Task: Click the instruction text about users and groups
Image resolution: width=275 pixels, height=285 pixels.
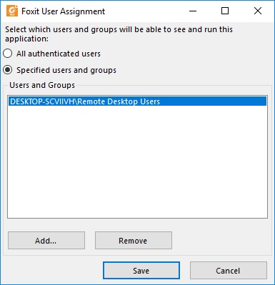Action: click(x=119, y=34)
